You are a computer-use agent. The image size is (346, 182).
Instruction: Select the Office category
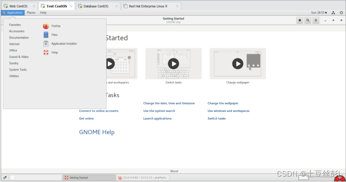tap(13, 50)
